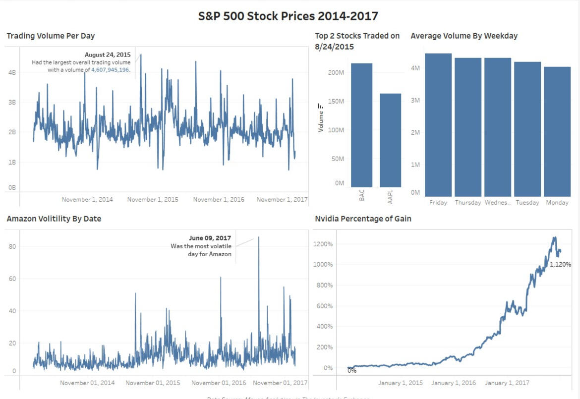Click the 1,120% end label on Nvidia chart
The image size is (580, 399).
[560, 264]
